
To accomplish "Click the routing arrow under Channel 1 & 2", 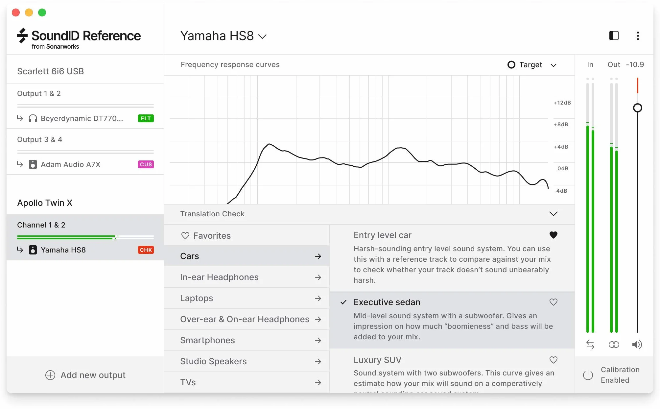I will pos(20,250).
